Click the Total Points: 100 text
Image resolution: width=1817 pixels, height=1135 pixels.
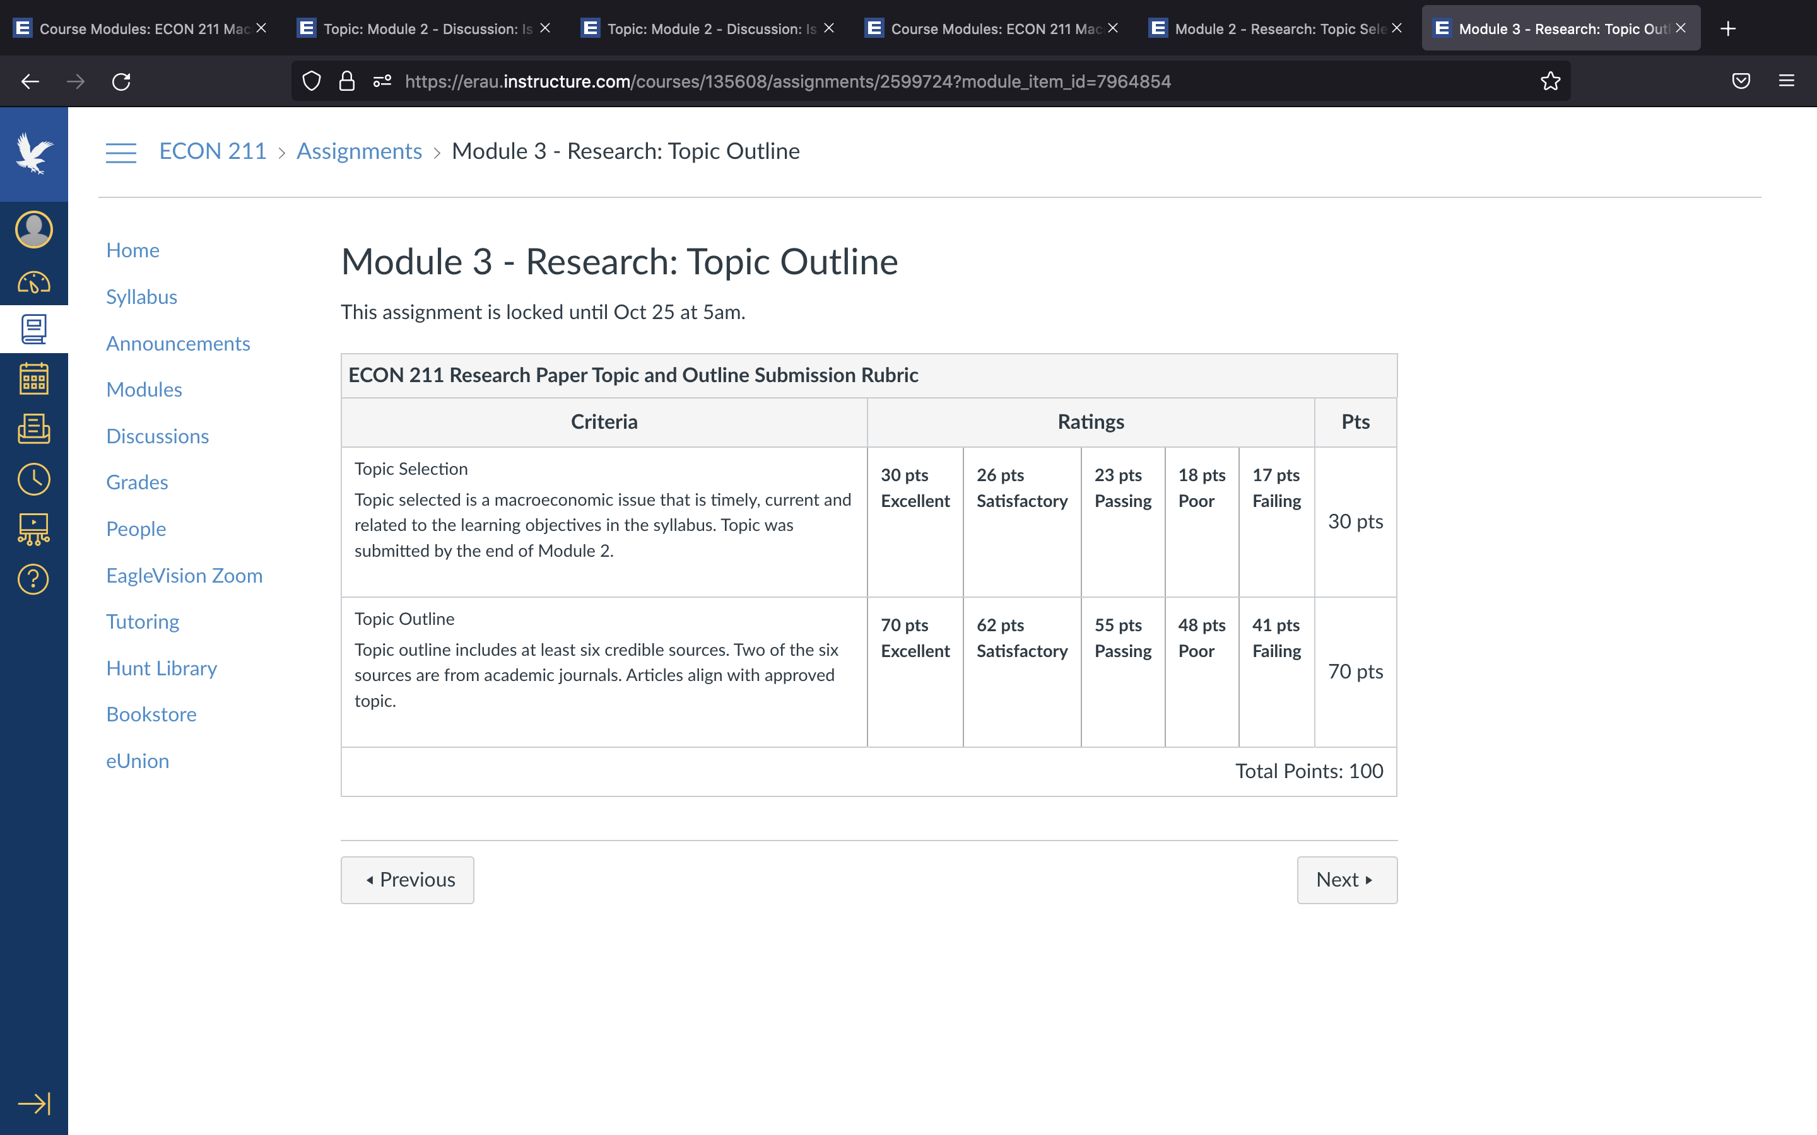pos(1310,771)
